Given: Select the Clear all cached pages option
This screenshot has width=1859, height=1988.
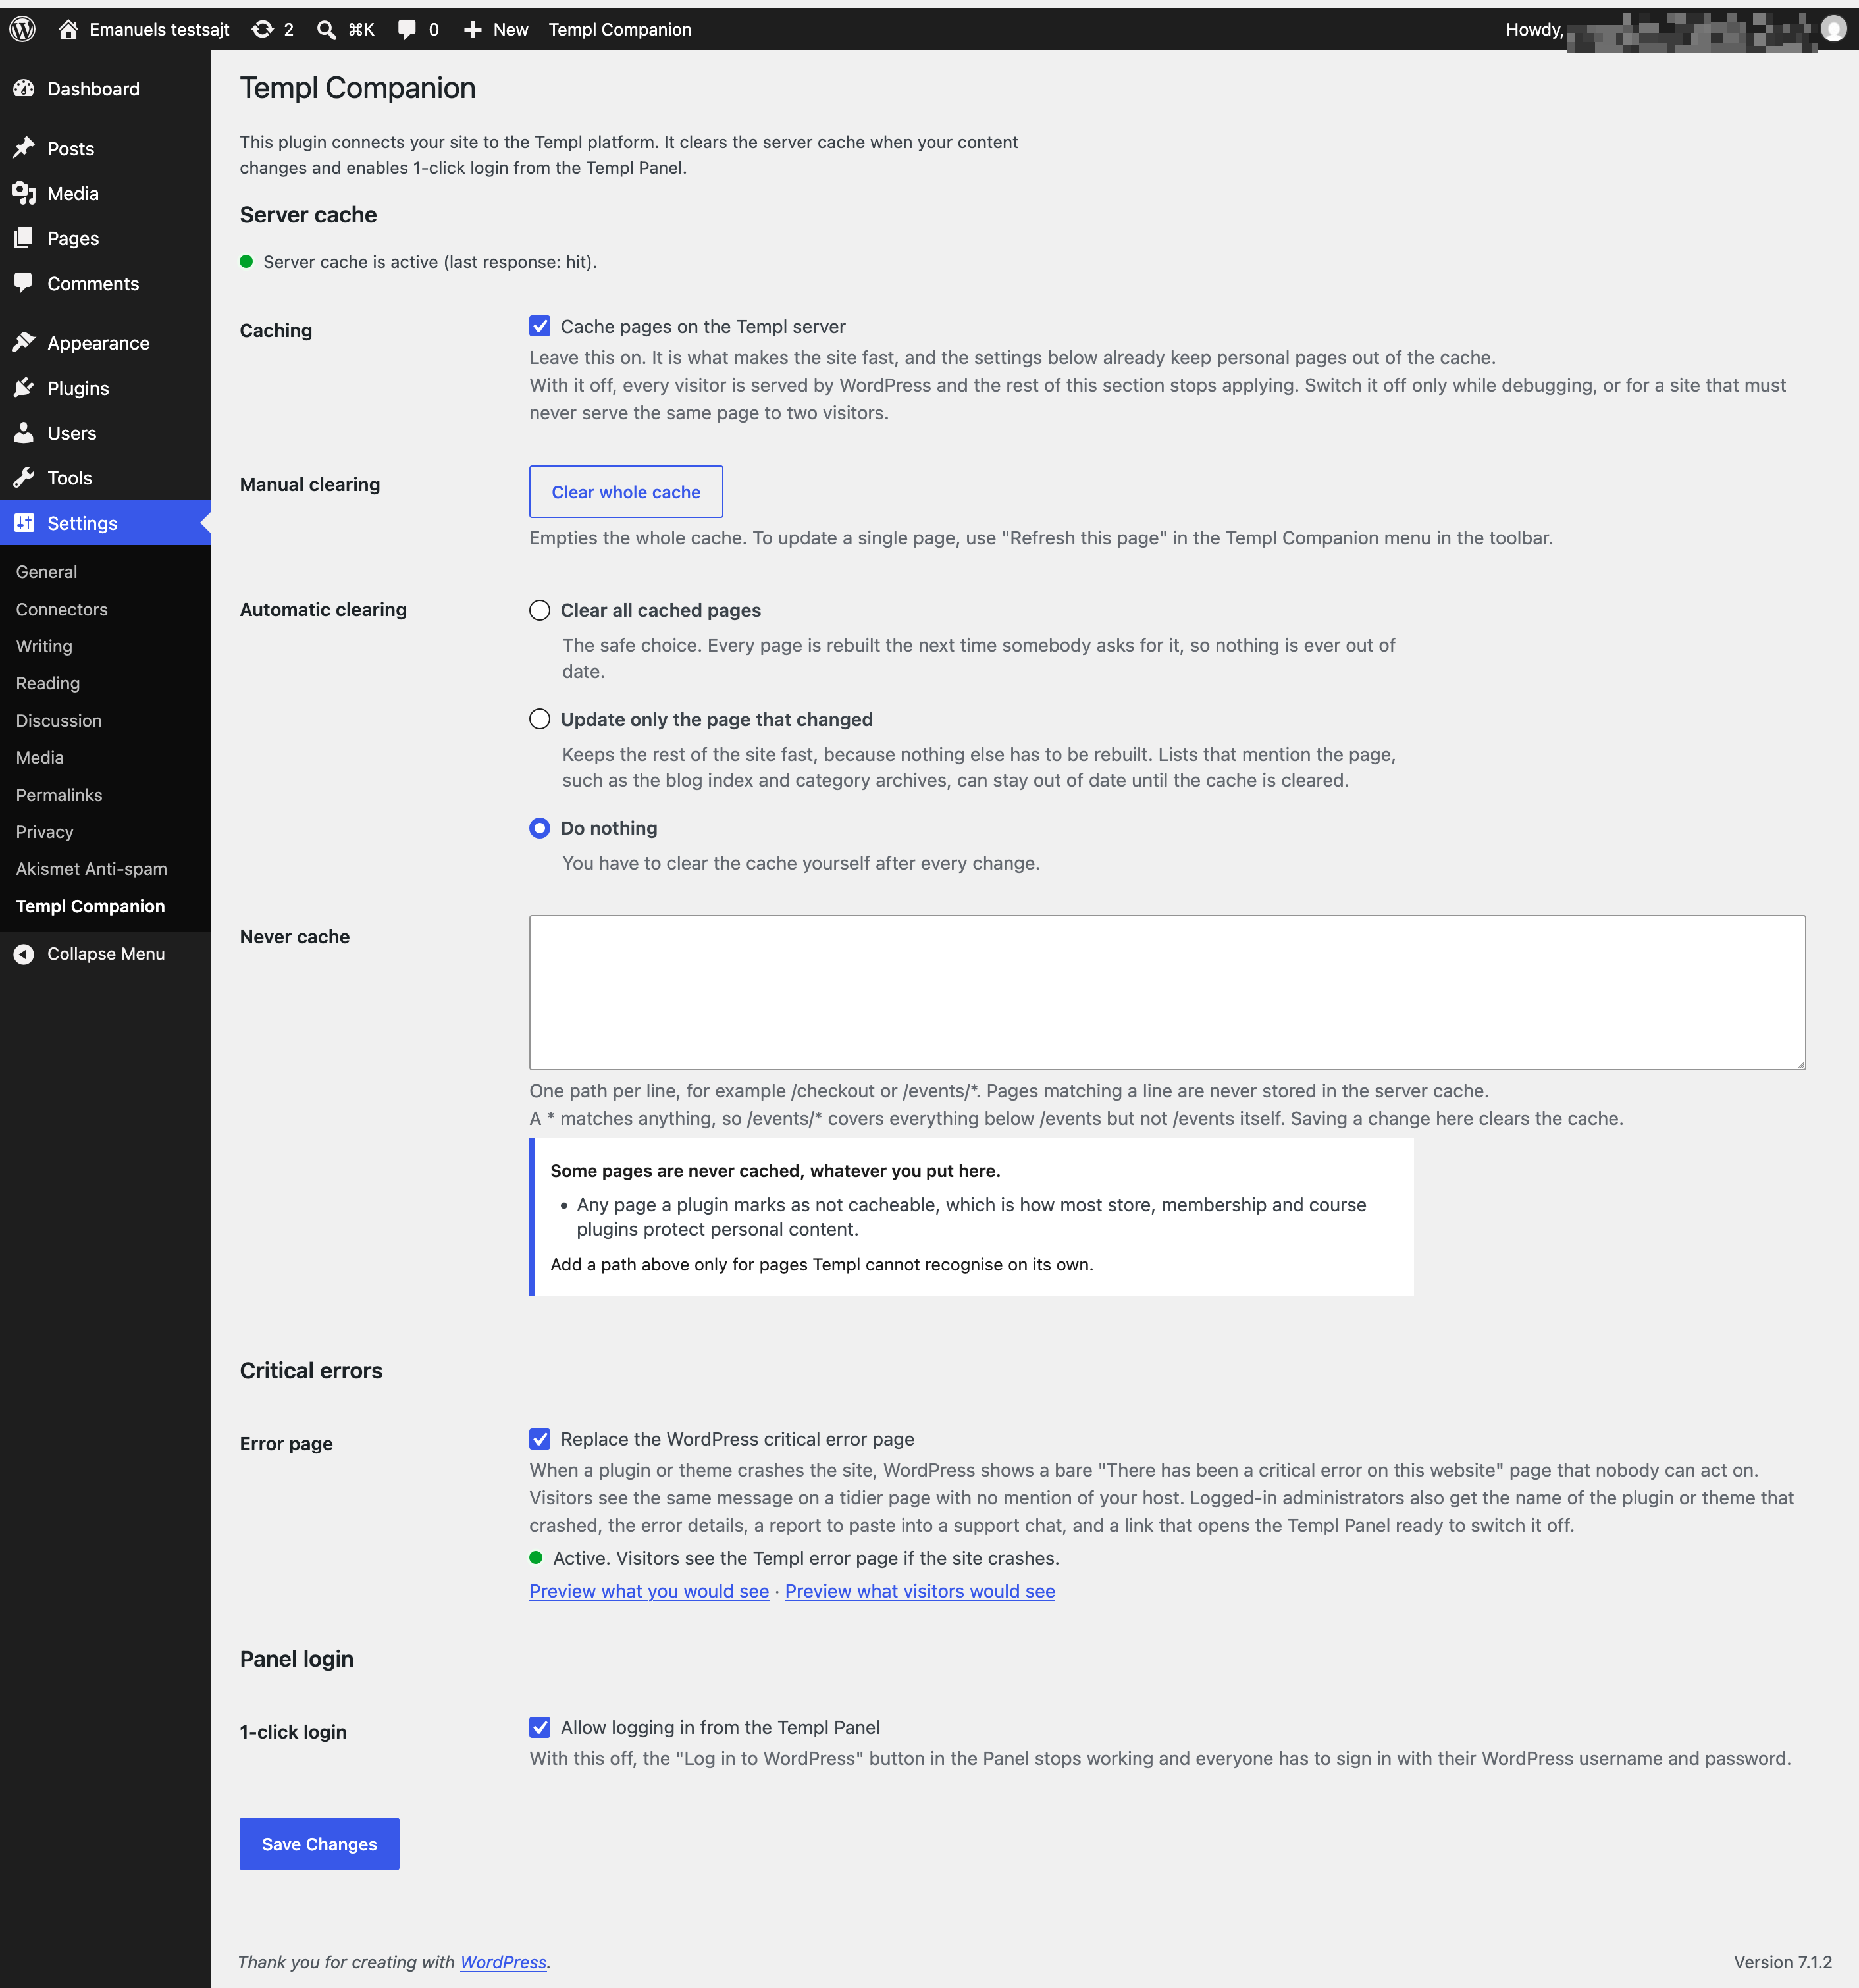Looking at the screenshot, I should click(x=540, y=610).
